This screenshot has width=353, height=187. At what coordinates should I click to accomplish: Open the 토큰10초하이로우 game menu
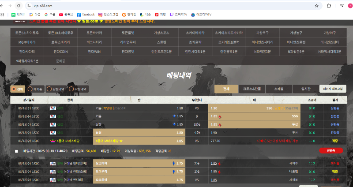60,33
